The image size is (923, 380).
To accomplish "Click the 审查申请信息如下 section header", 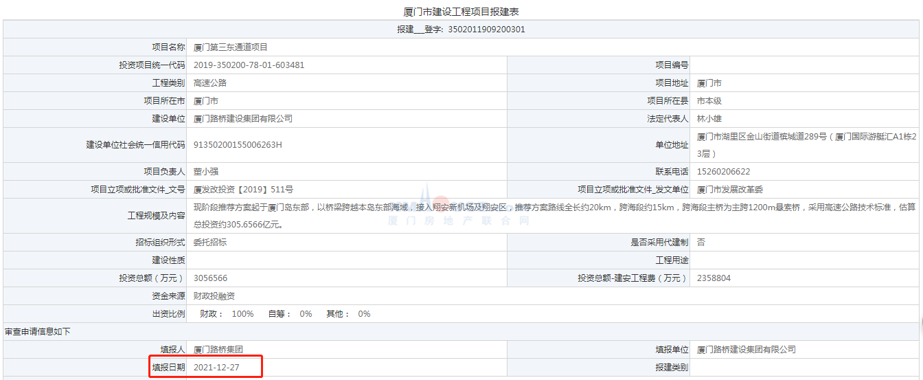I will coord(38,332).
